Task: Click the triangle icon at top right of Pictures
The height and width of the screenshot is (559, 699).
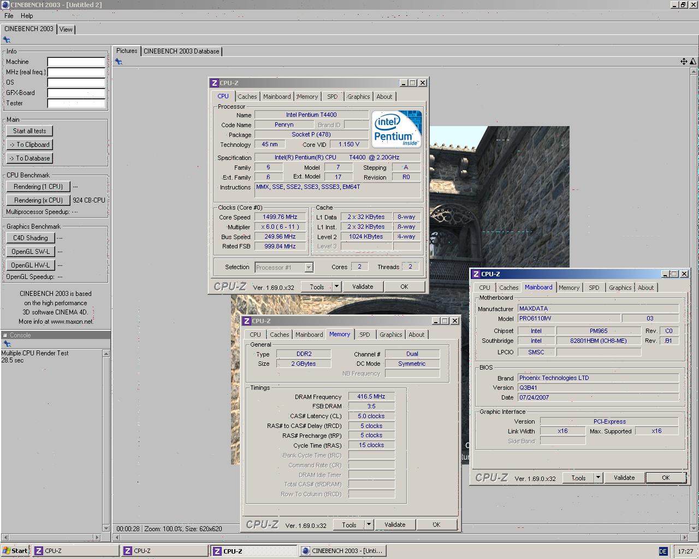Action: 693,62
